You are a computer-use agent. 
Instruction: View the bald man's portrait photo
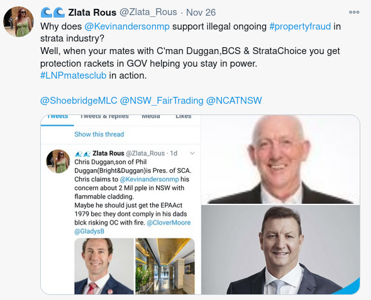coord(280,160)
